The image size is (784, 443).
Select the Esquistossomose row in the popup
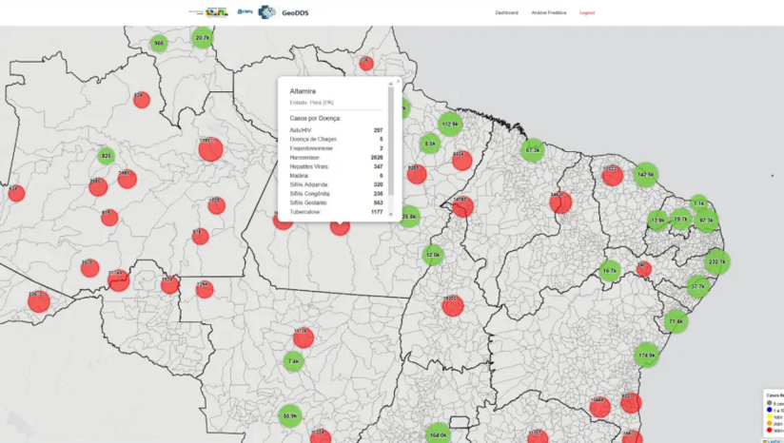pyautogui.click(x=336, y=148)
